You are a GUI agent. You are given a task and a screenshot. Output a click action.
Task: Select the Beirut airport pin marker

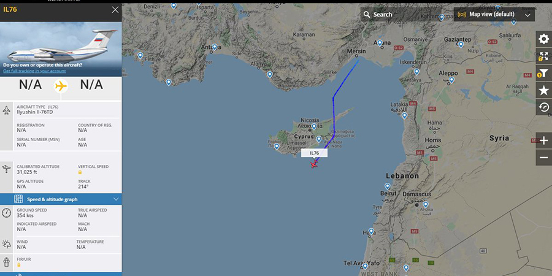coord(388,186)
